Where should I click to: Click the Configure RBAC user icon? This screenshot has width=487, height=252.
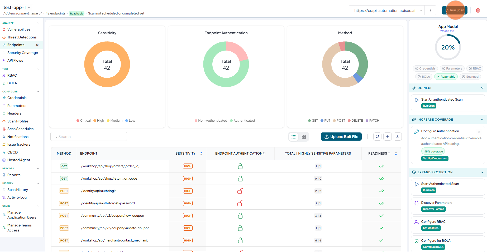[417, 222]
